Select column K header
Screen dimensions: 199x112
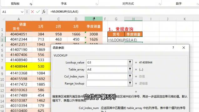[185, 19]
